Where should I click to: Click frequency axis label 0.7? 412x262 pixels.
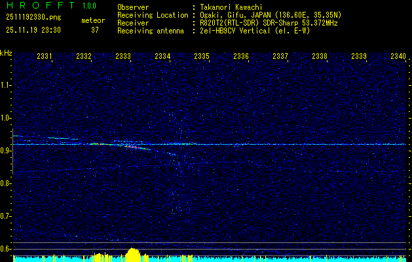[5, 216]
